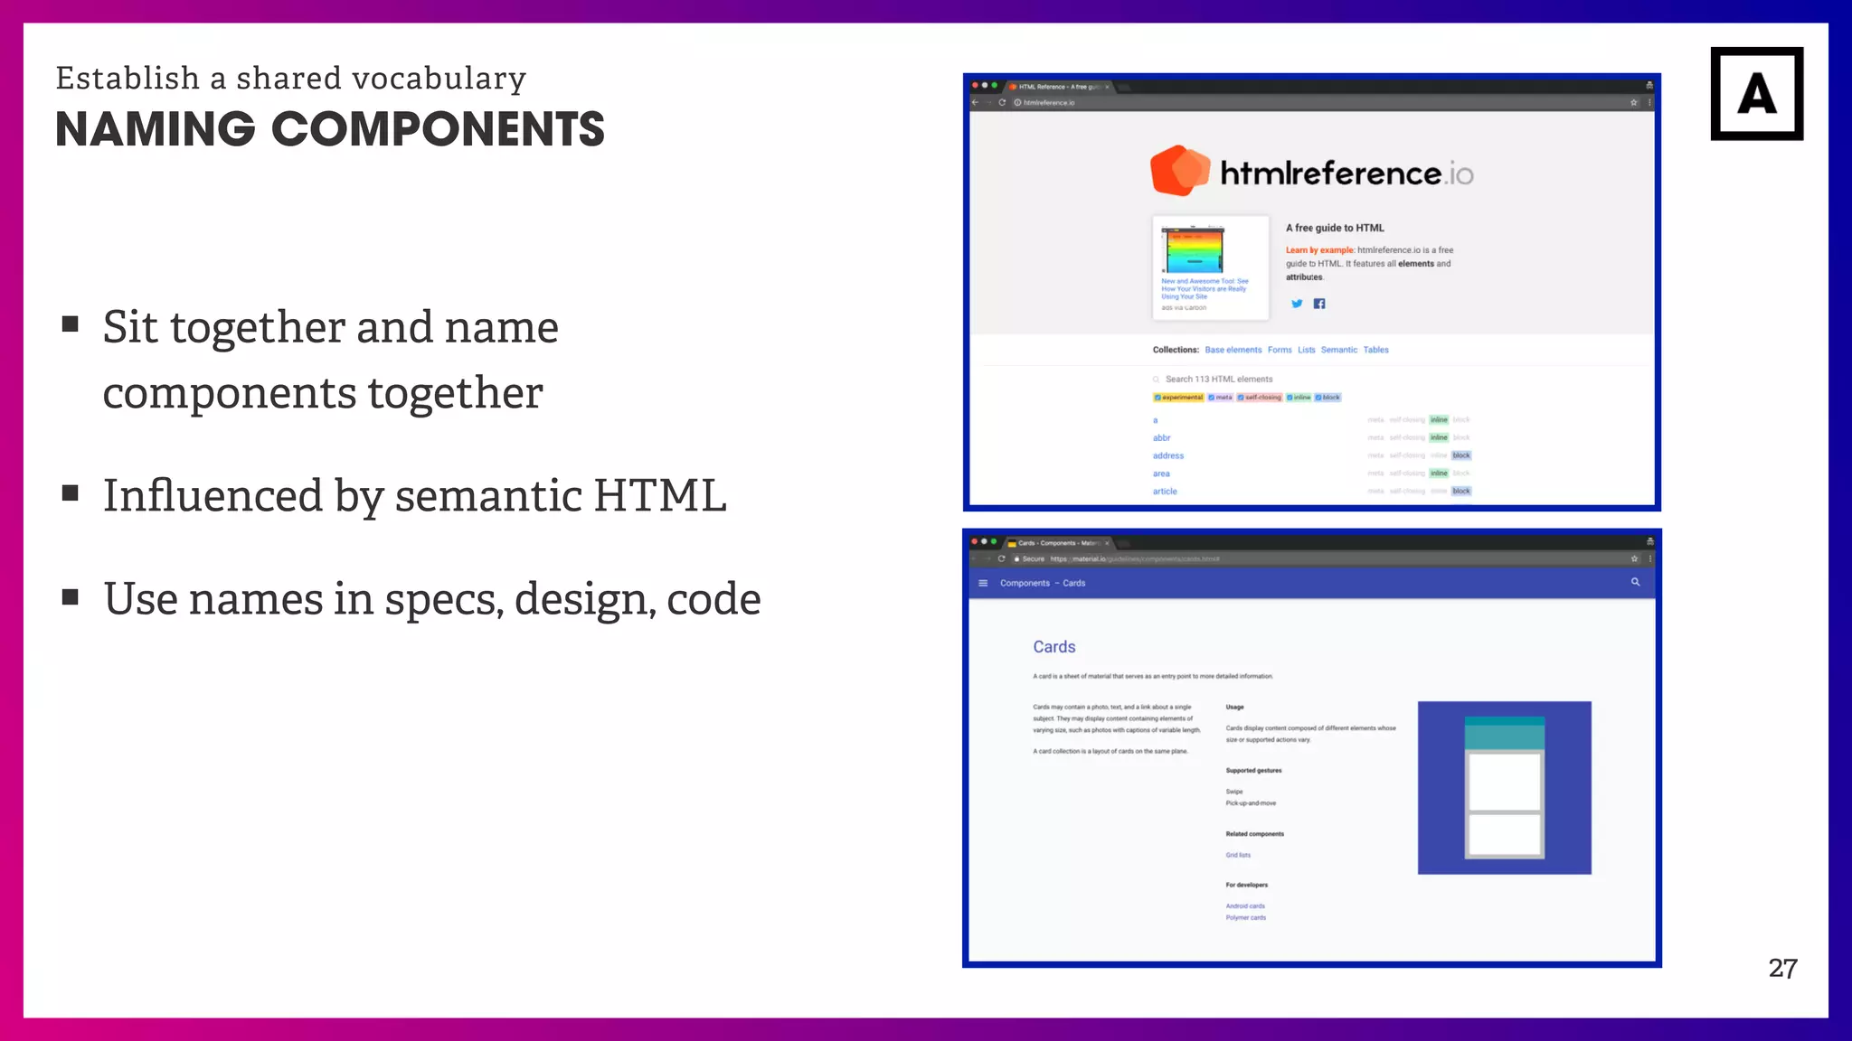Screen dimensions: 1852x1041
Task: Click the 'area' element link
Action: click(x=1161, y=474)
